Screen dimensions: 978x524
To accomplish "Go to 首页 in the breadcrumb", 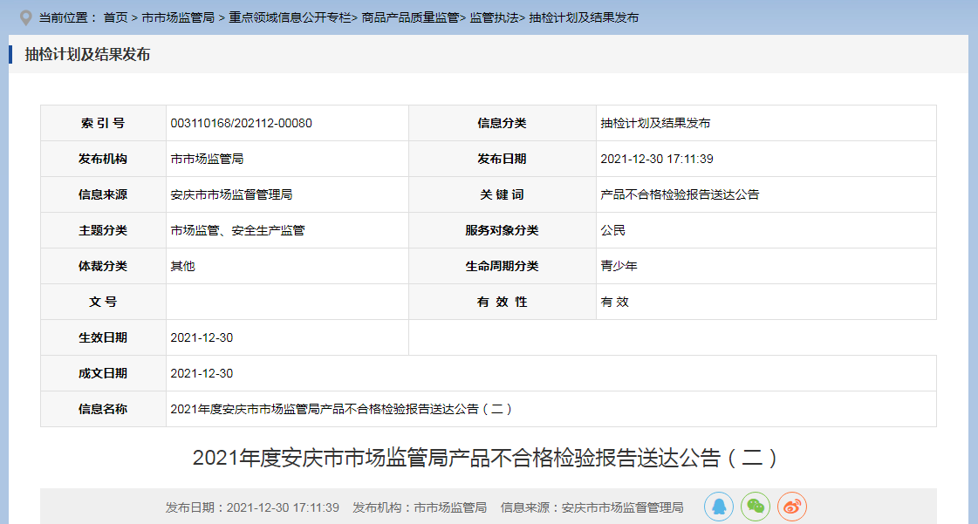I will click(115, 17).
